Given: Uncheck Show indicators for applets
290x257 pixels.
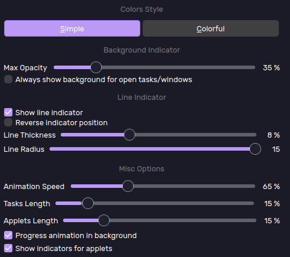Looking at the screenshot, I should pyautogui.click(x=8, y=248).
